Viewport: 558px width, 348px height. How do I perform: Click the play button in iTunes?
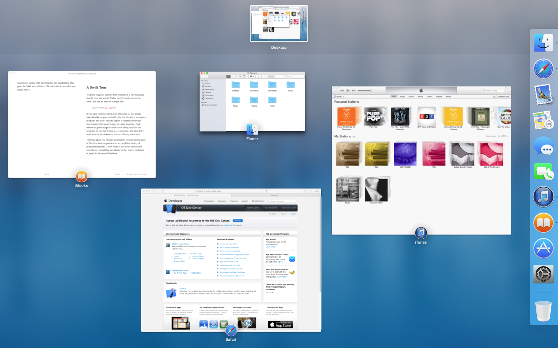tap(348, 90)
